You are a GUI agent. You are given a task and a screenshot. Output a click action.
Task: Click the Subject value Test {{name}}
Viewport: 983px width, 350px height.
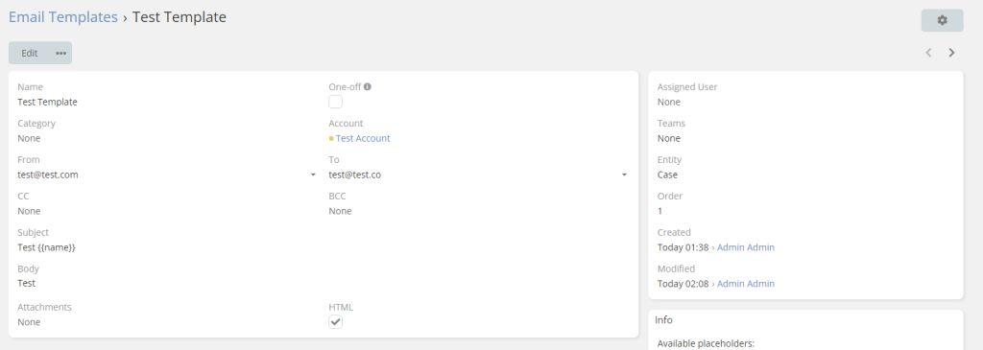coord(46,247)
